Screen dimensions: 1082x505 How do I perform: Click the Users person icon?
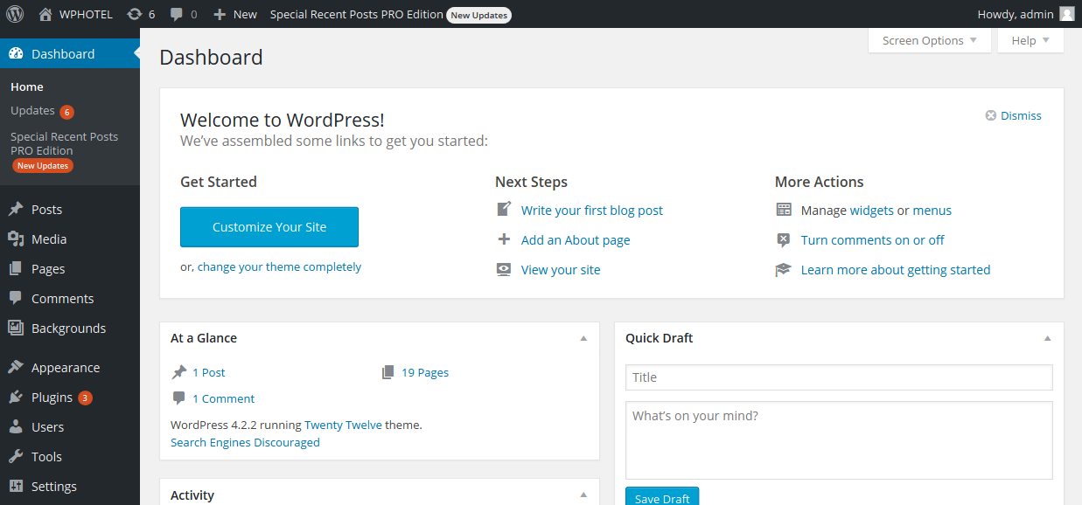pos(16,427)
